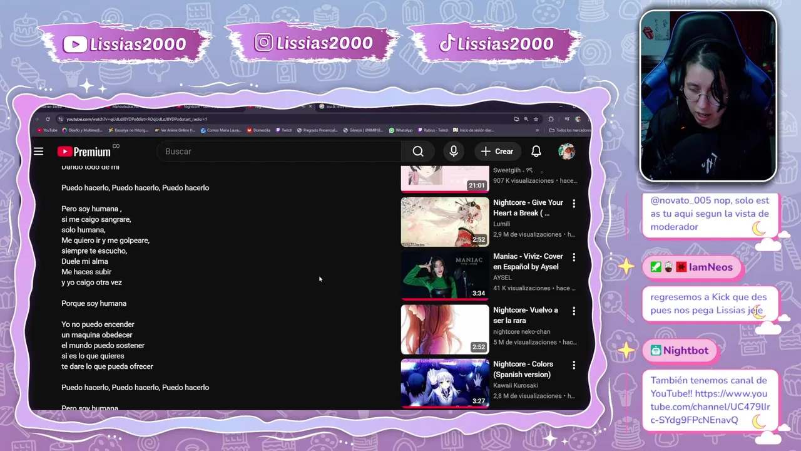Click title Nightcore - Give Your Heart a Break
801x451 pixels.
pos(528,208)
